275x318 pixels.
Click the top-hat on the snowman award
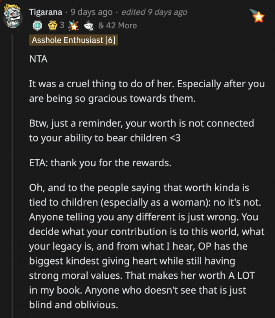click(x=88, y=22)
